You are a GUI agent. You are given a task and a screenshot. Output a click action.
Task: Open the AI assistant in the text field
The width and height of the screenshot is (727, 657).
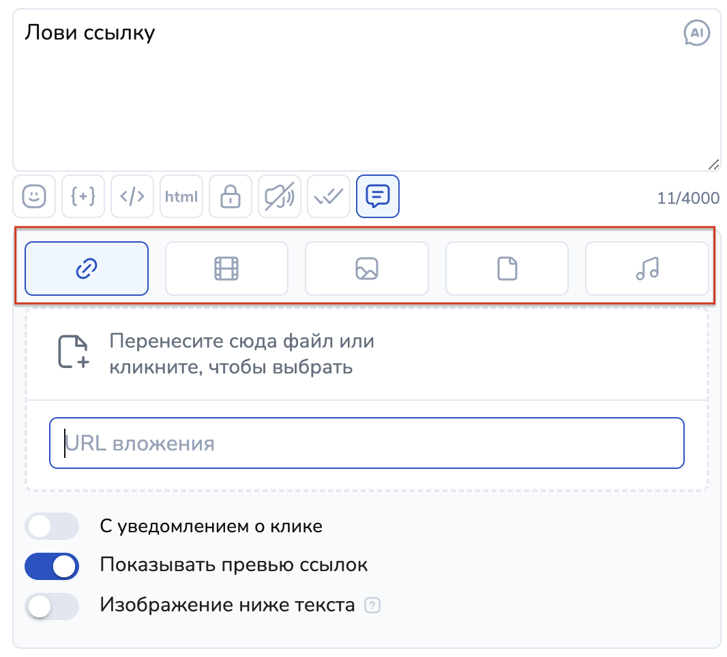(696, 33)
